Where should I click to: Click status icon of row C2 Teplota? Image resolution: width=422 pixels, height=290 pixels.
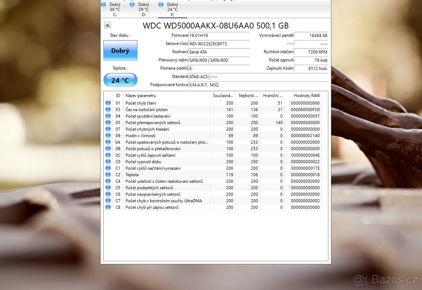[x=108, y=175]
